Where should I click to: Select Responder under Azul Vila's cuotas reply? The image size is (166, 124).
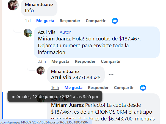85,61
